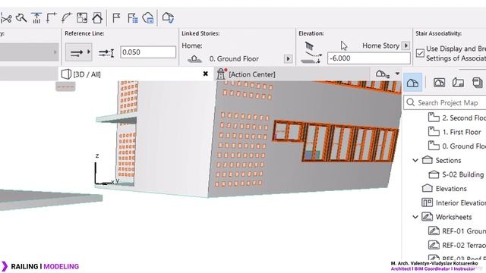
Task: Click the cloud with calendar toolbar icon
Action: (x=148, y=18)
